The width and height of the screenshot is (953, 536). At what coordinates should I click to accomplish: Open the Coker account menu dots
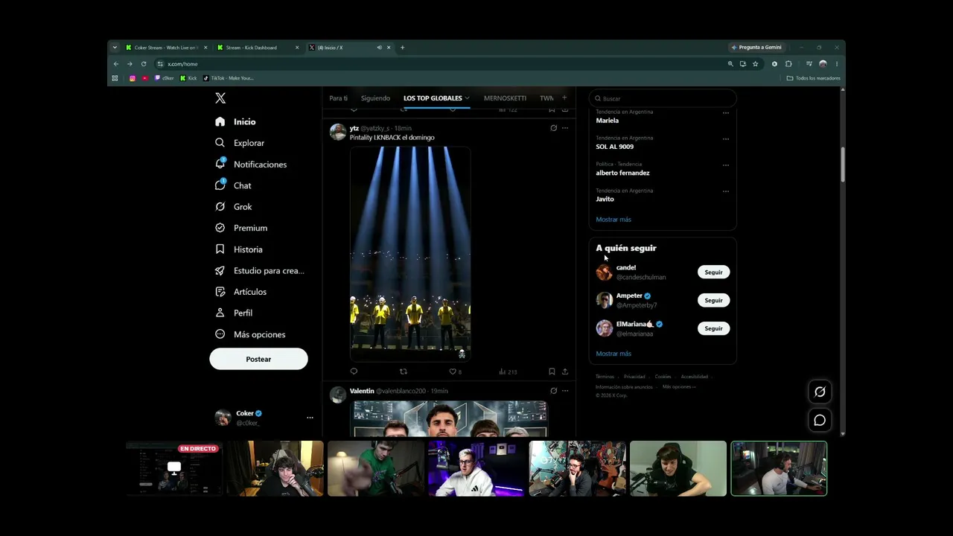point(310,418)
